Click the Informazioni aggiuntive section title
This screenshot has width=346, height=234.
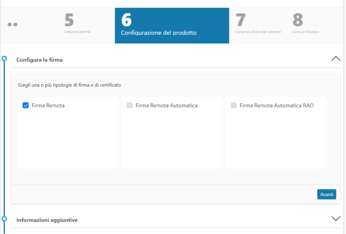pos(47,220)
